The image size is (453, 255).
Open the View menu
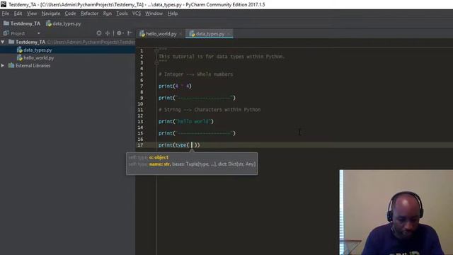point(32,13)
